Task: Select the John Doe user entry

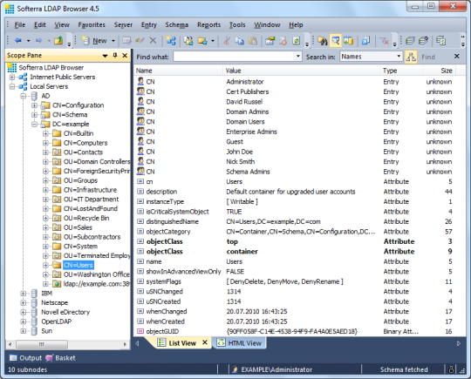Action: point(295,152)
